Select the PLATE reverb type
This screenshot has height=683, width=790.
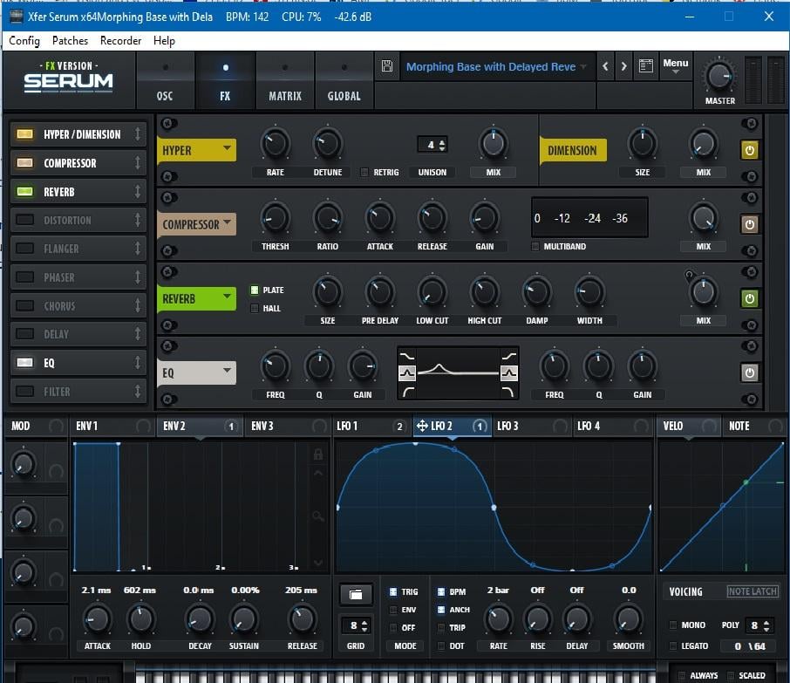coord(255,290)
